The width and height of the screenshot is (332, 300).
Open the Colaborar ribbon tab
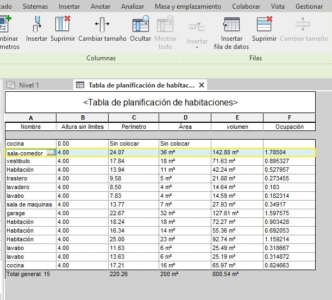click(x=246, y=7)
